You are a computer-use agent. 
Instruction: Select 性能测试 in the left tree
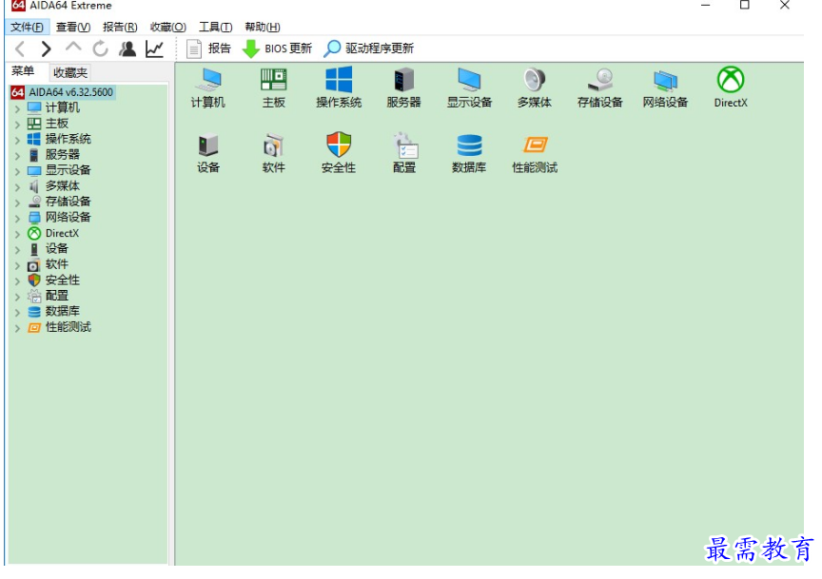68,327
